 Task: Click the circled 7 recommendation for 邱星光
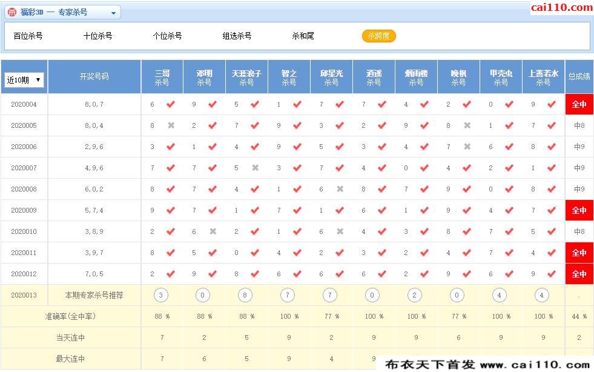point(330,295)
